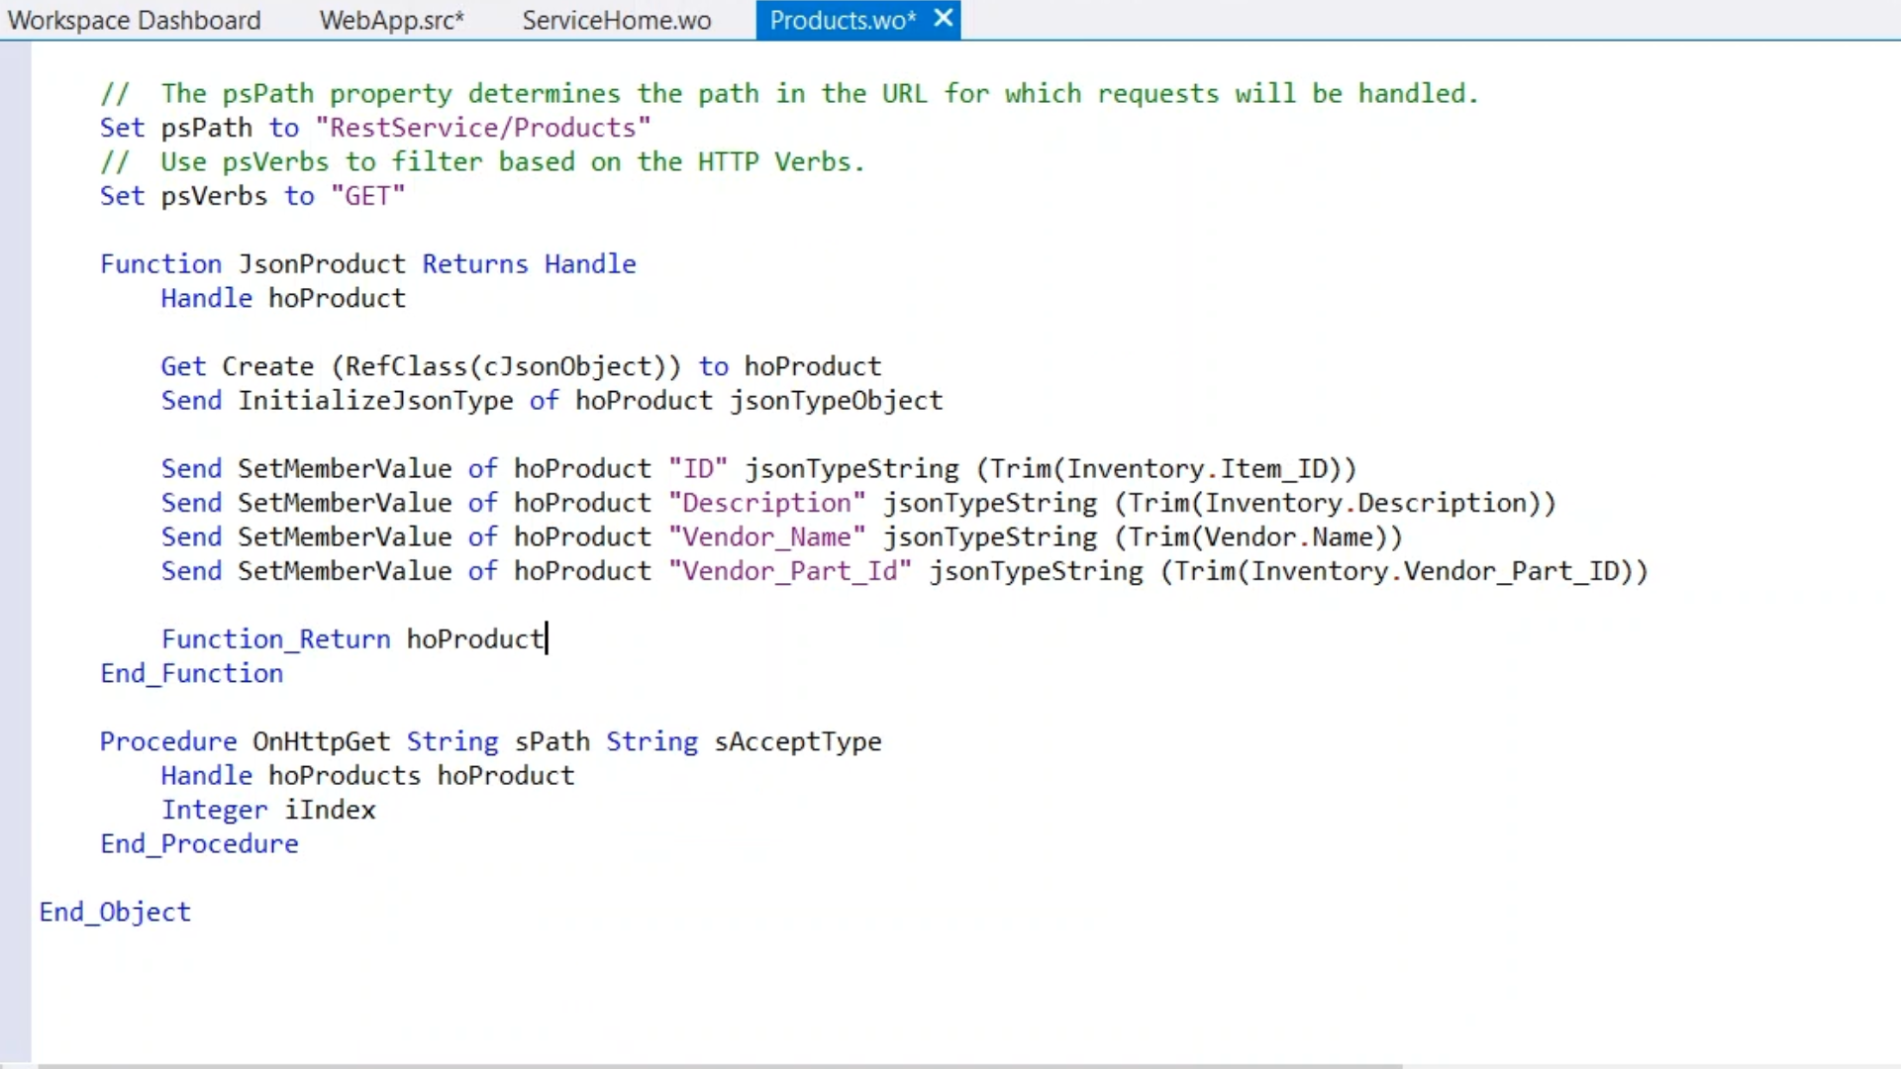Viewport: 1901px width, 1069px height.
Task: Click the Function_Return keyword
Action: pos(275,639)
